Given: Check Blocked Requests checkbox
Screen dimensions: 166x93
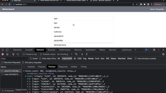Looking at the screenshot, I should coord(2,63).
